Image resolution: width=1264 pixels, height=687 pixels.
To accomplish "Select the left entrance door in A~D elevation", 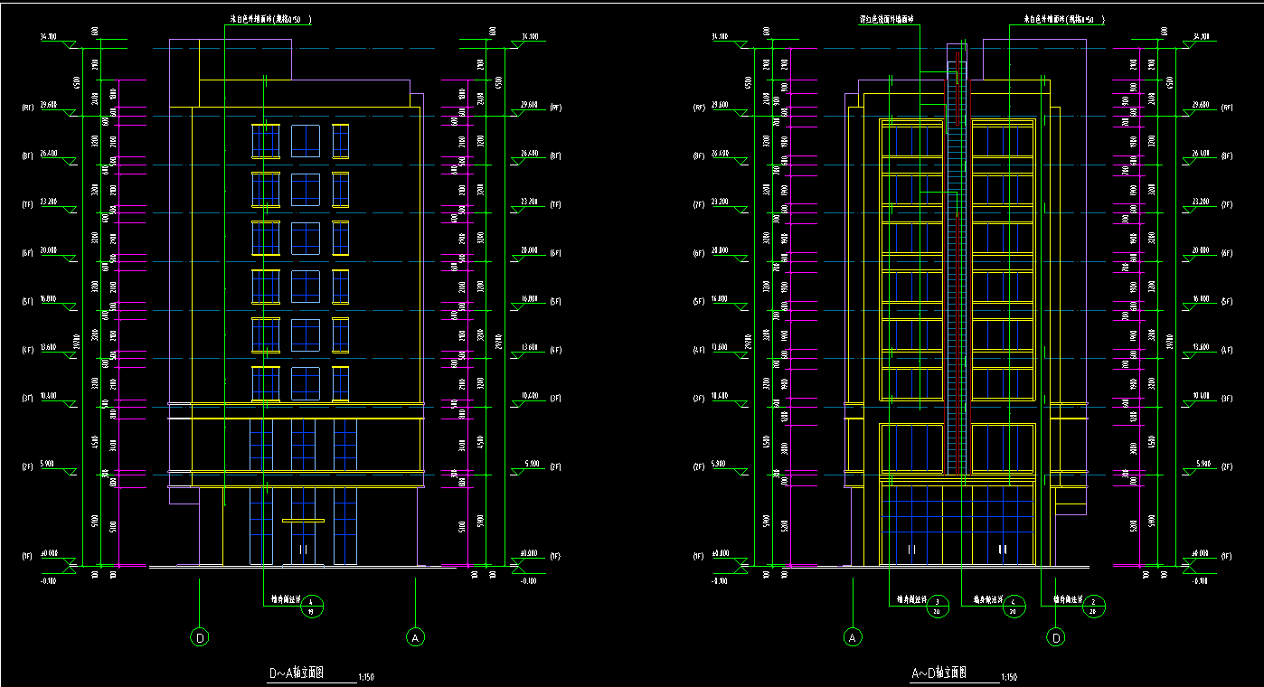I will [911, 548].
